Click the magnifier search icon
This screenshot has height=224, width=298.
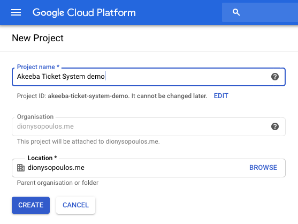click(x=236, y=12)
